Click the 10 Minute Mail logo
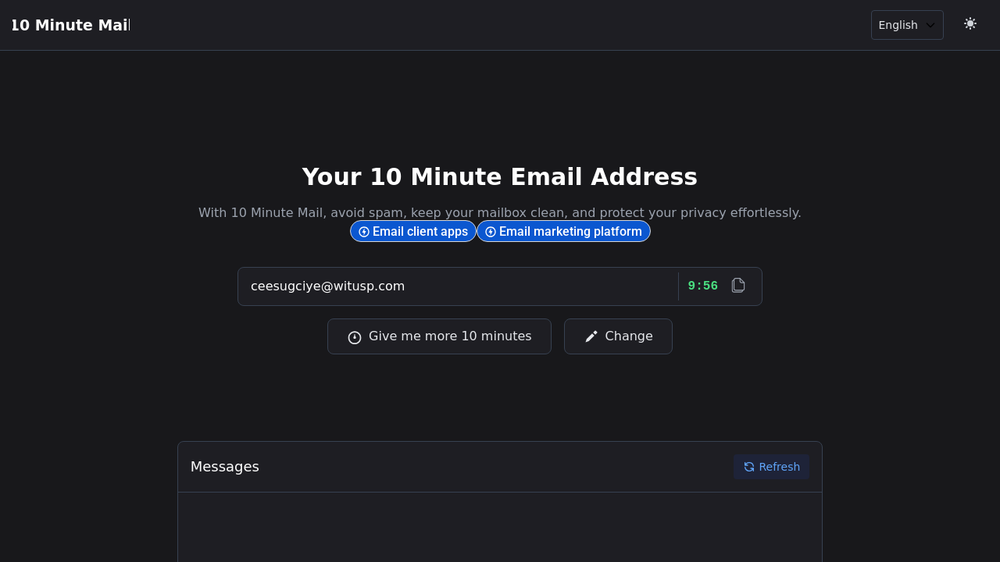 click(70, 25)
